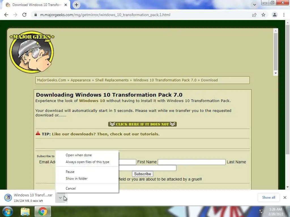The image size is (290, 217).
Task: Cancel the download from the menu
Action: click(87, 188)
